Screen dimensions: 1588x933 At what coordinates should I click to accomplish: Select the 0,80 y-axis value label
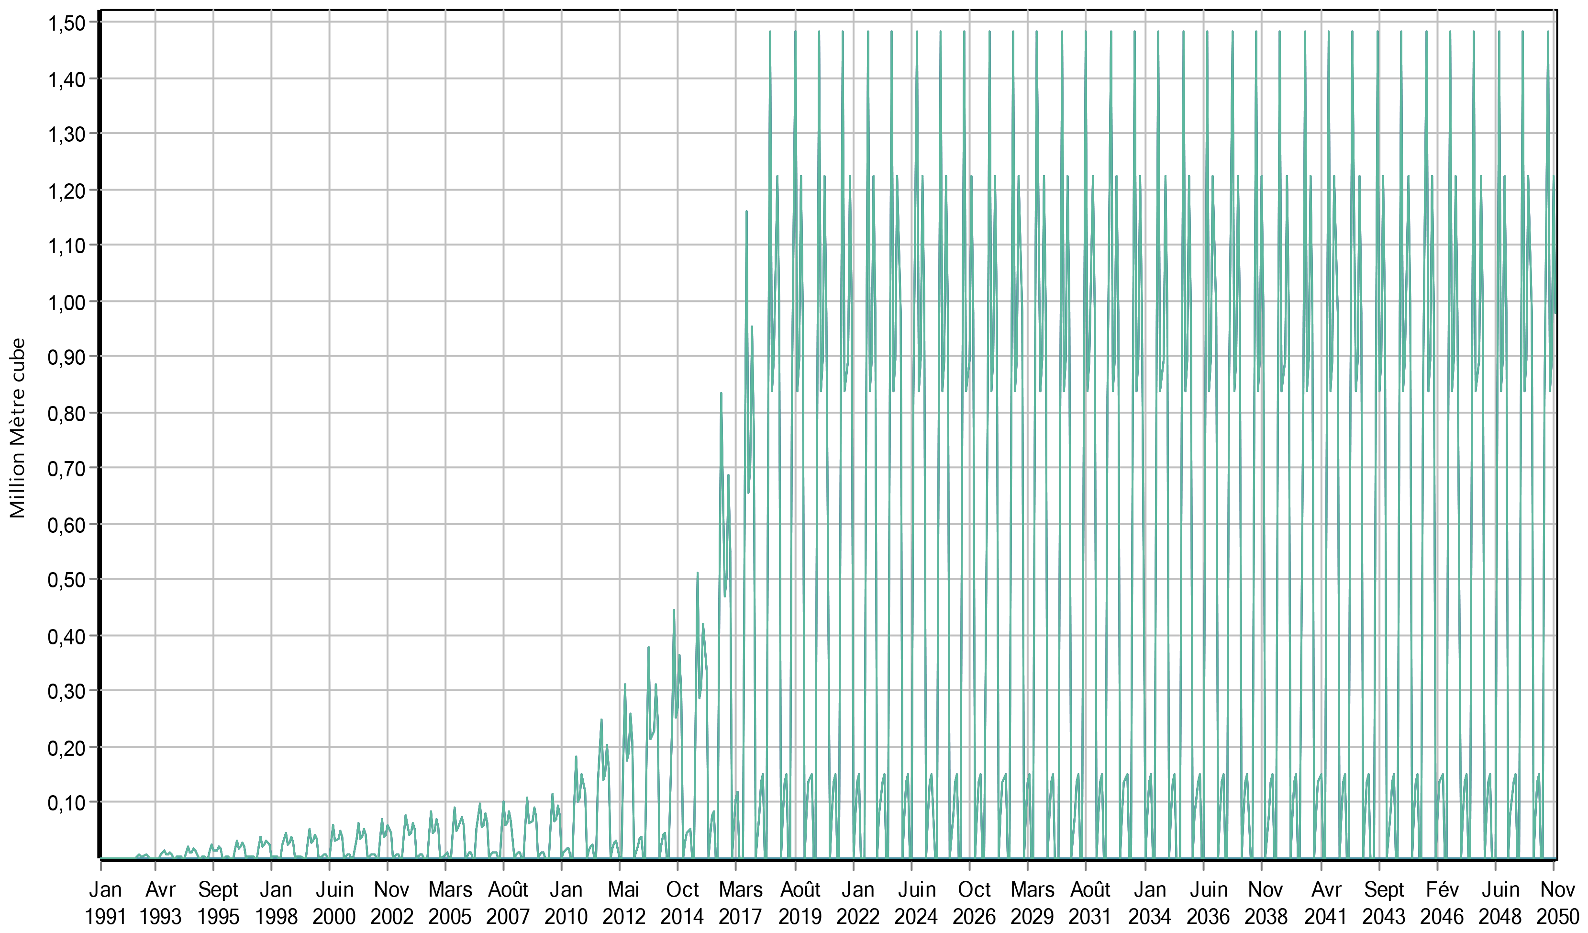pyautogui.click(x=66, y=414)
